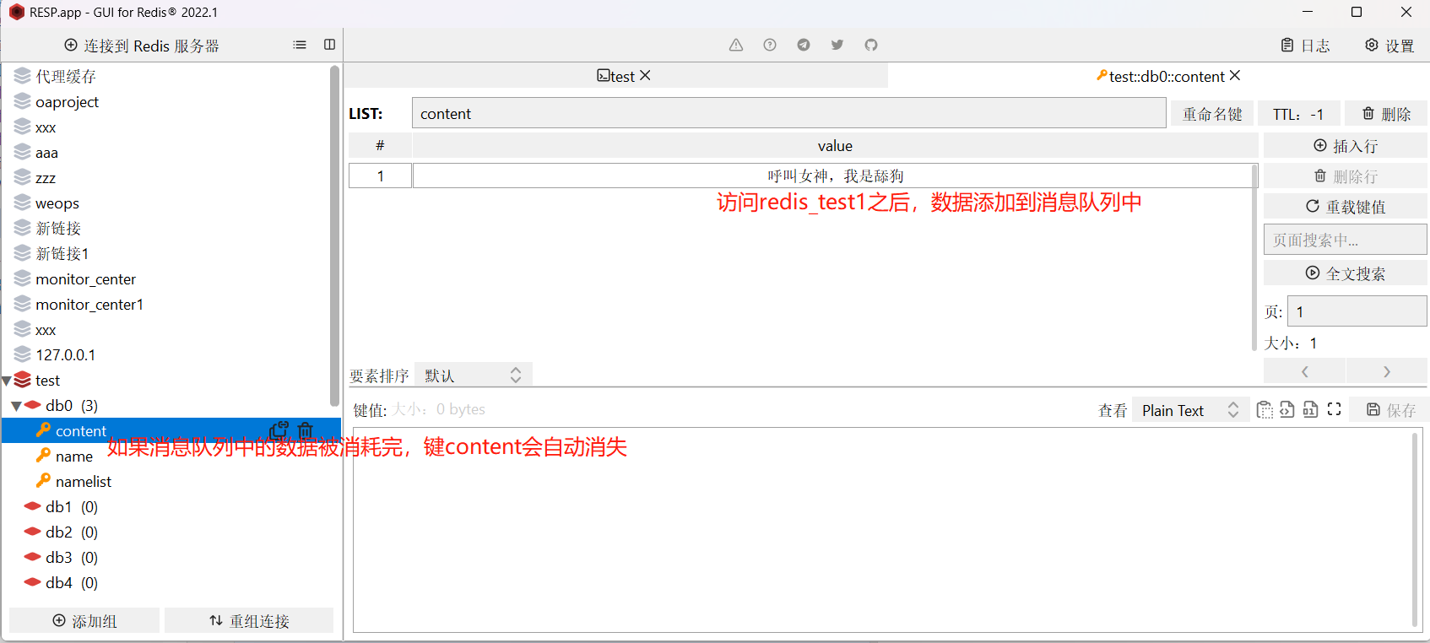
Task: Go to the previous page arrow
Action: (1305, 371)
